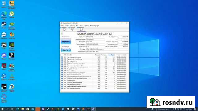This screenshot has width=198, height=111.
Task: Click the Серийный номер value field
Action: 95,39
